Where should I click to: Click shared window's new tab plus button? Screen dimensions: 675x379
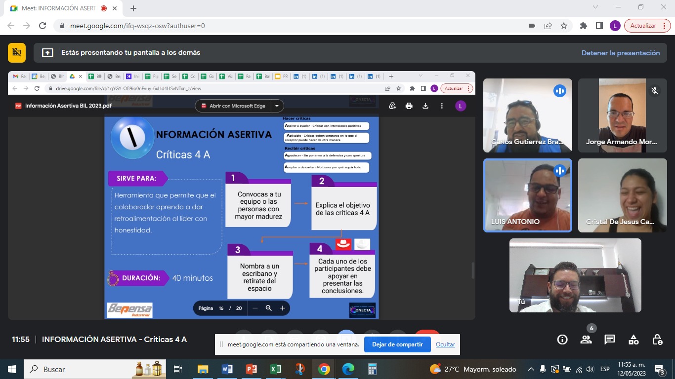point(391,76)
